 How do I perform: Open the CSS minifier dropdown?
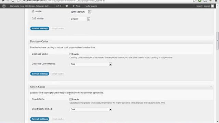point(80,19)
